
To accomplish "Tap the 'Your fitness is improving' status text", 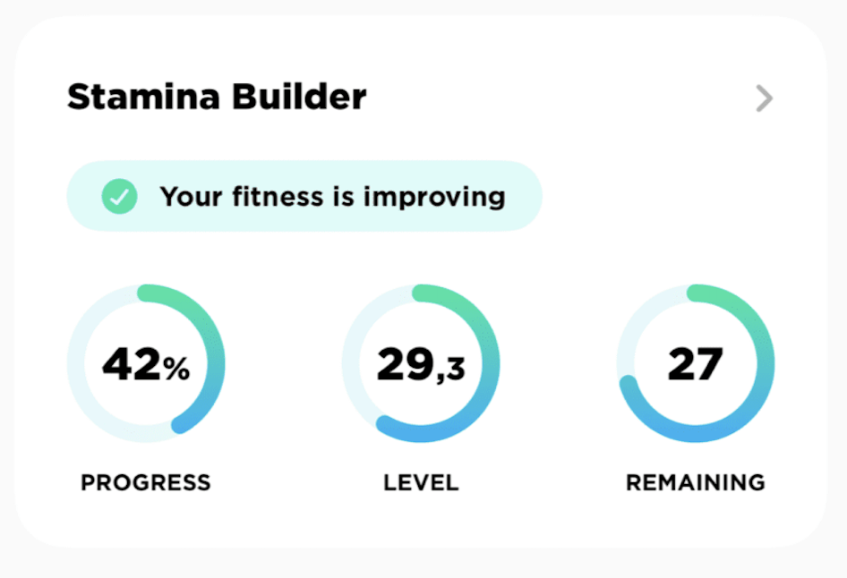I will pyautogui.click(x=332, y=197).
